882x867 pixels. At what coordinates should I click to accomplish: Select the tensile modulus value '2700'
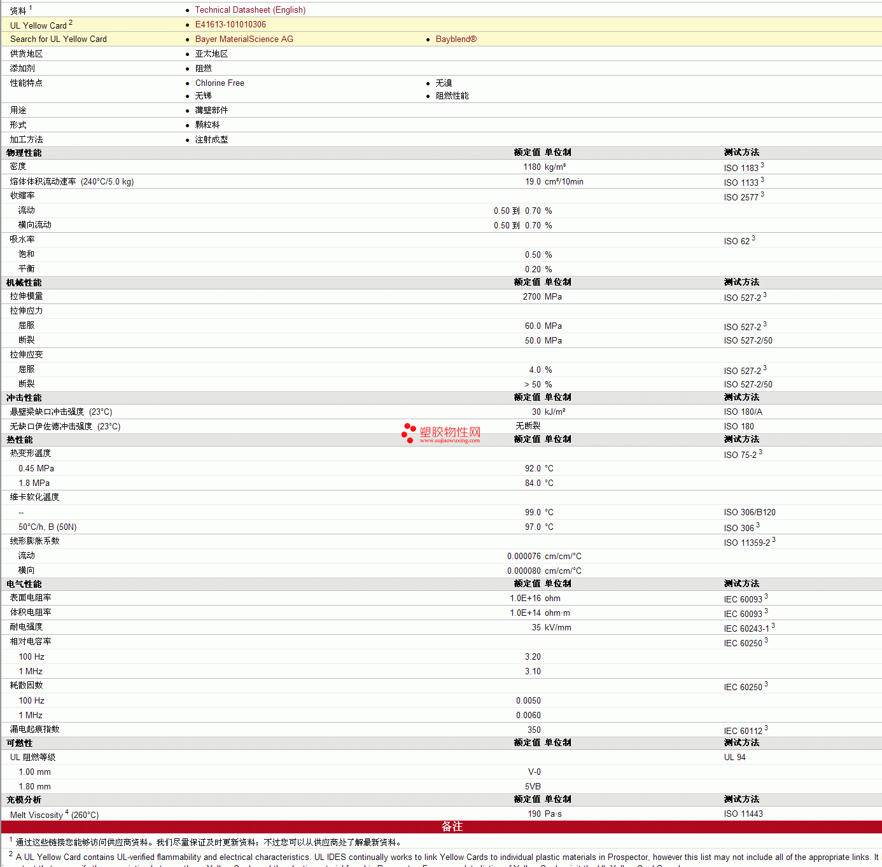(532, 297)
